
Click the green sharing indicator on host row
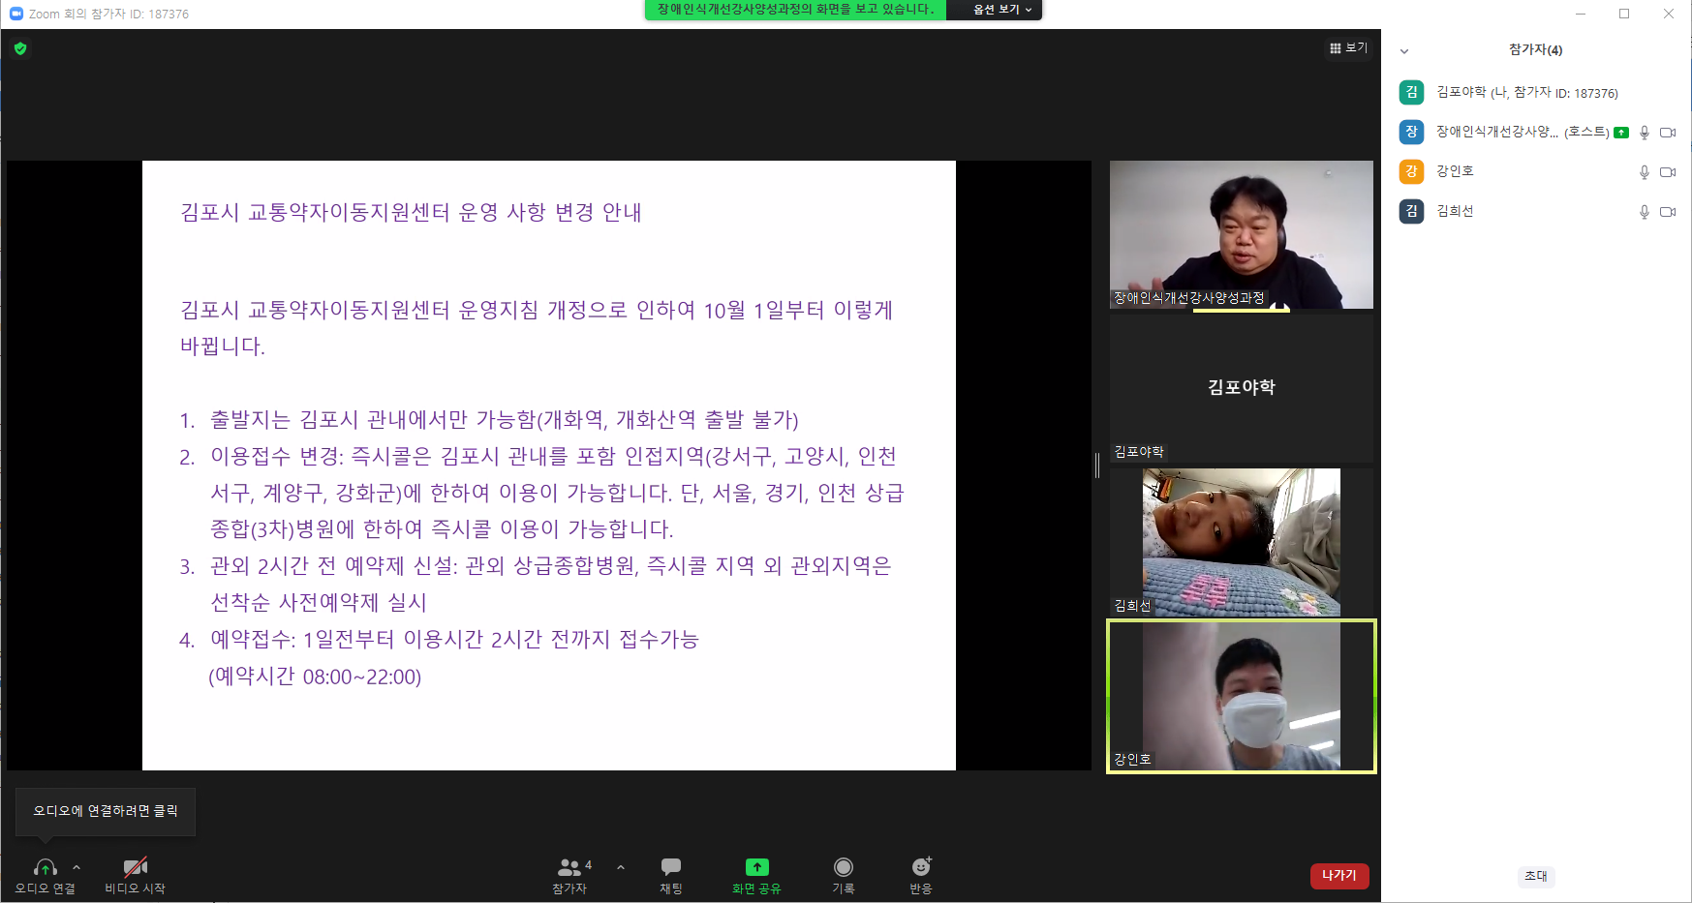click(1621, 133)
